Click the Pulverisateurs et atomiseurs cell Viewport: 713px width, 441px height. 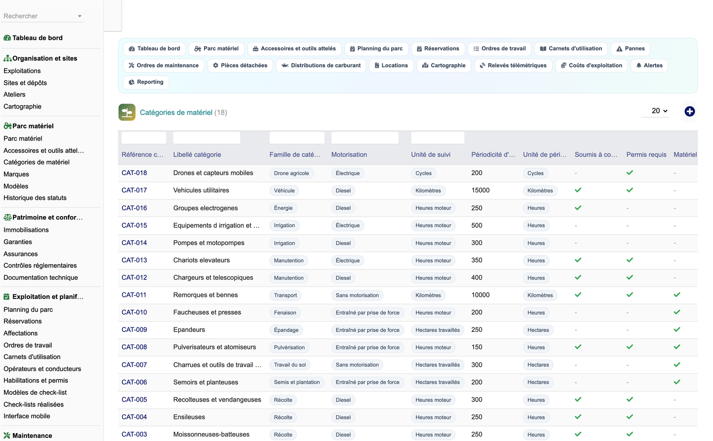(x=215, y=347)
